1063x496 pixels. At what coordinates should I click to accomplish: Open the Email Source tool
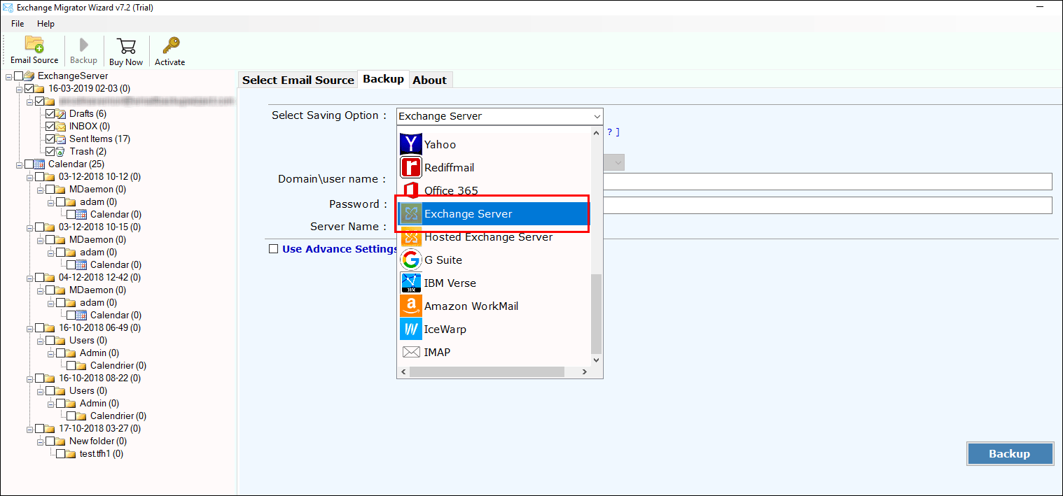click(x=34, y=50)
